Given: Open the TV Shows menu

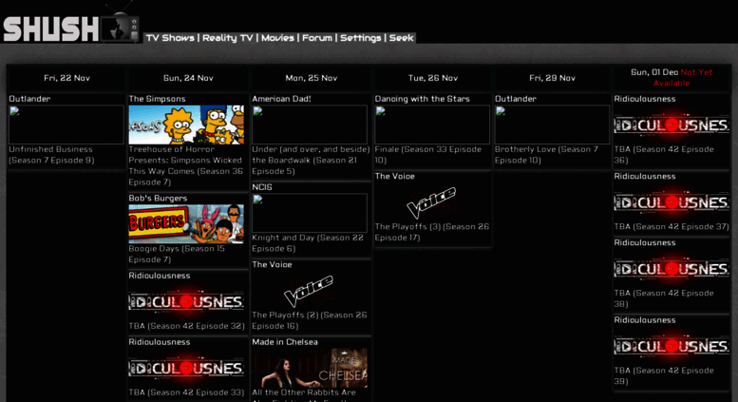Looking at the screenshot, I should tap(170, 38).
